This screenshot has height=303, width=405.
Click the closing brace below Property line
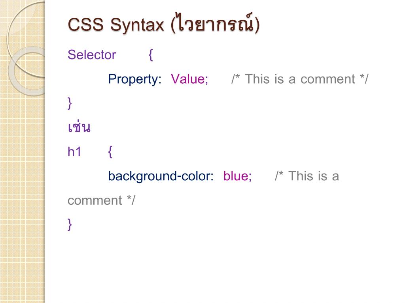(70, 103)
